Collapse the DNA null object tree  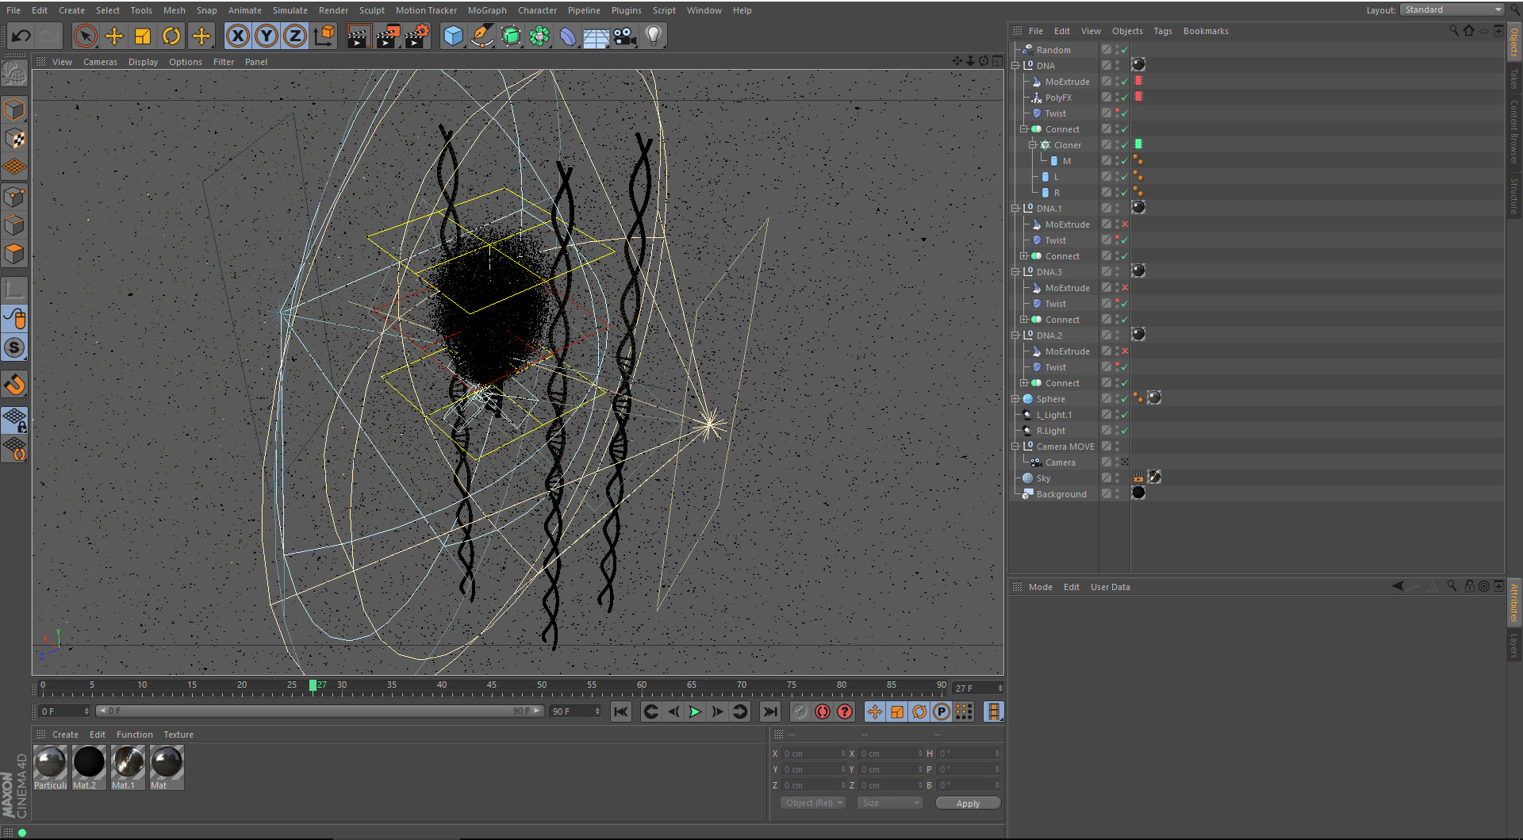click(1015, 66)
